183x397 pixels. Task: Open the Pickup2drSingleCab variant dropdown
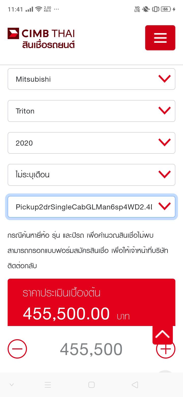tap(91, 207)
